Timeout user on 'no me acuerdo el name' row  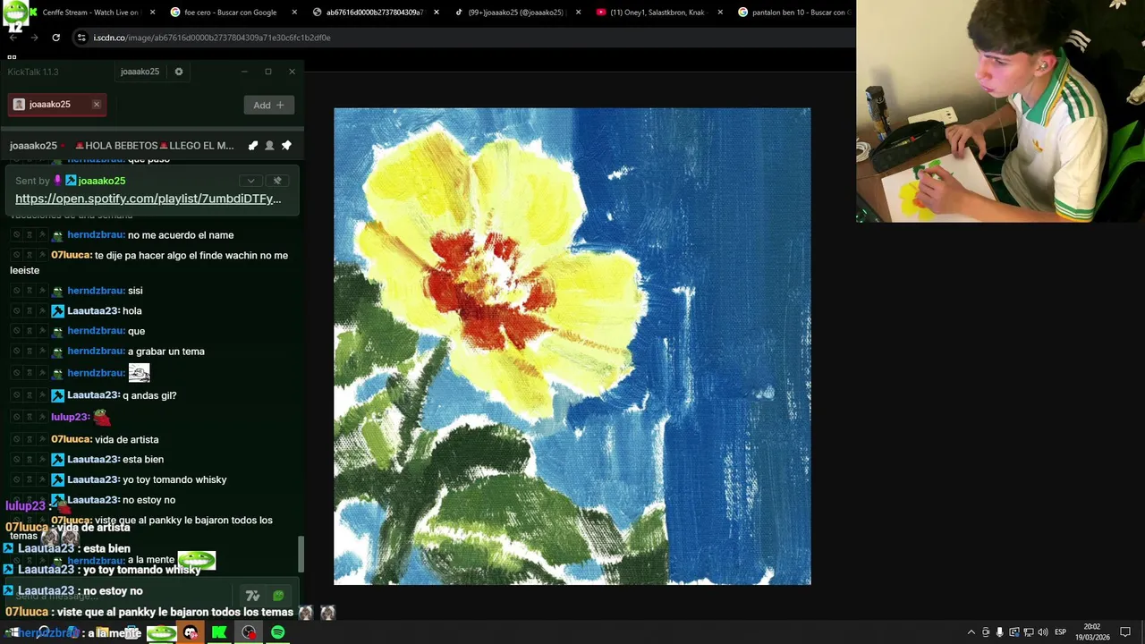(29, 235)
